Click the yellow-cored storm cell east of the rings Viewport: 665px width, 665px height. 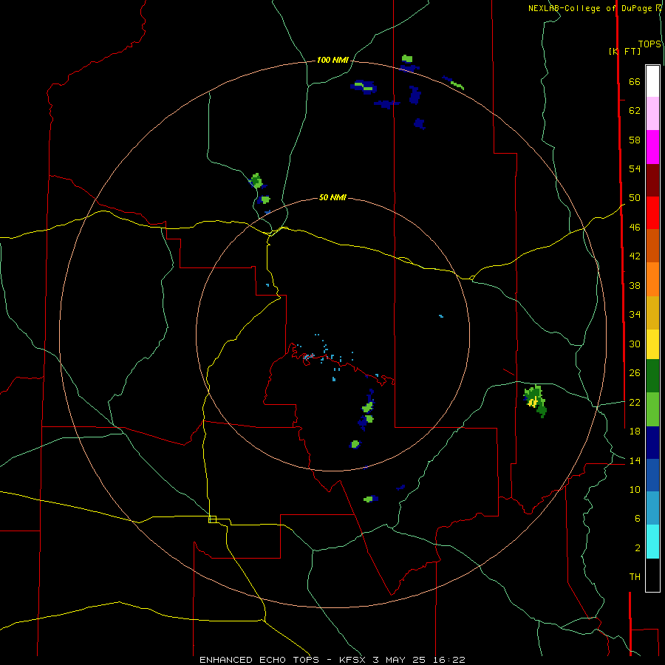pyautogui.click(x=534, y=400)
